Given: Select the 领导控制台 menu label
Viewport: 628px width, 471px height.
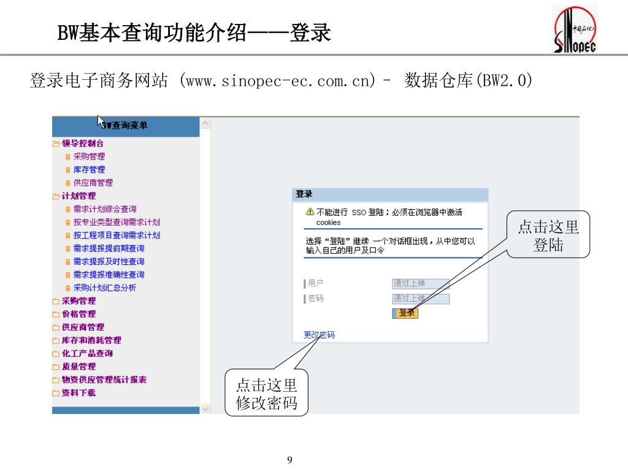Looking at the screenshot, I should pos(83,144).
